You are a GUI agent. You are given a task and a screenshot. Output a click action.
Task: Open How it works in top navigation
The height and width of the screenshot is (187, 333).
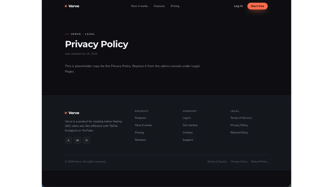tap(139, 6)
